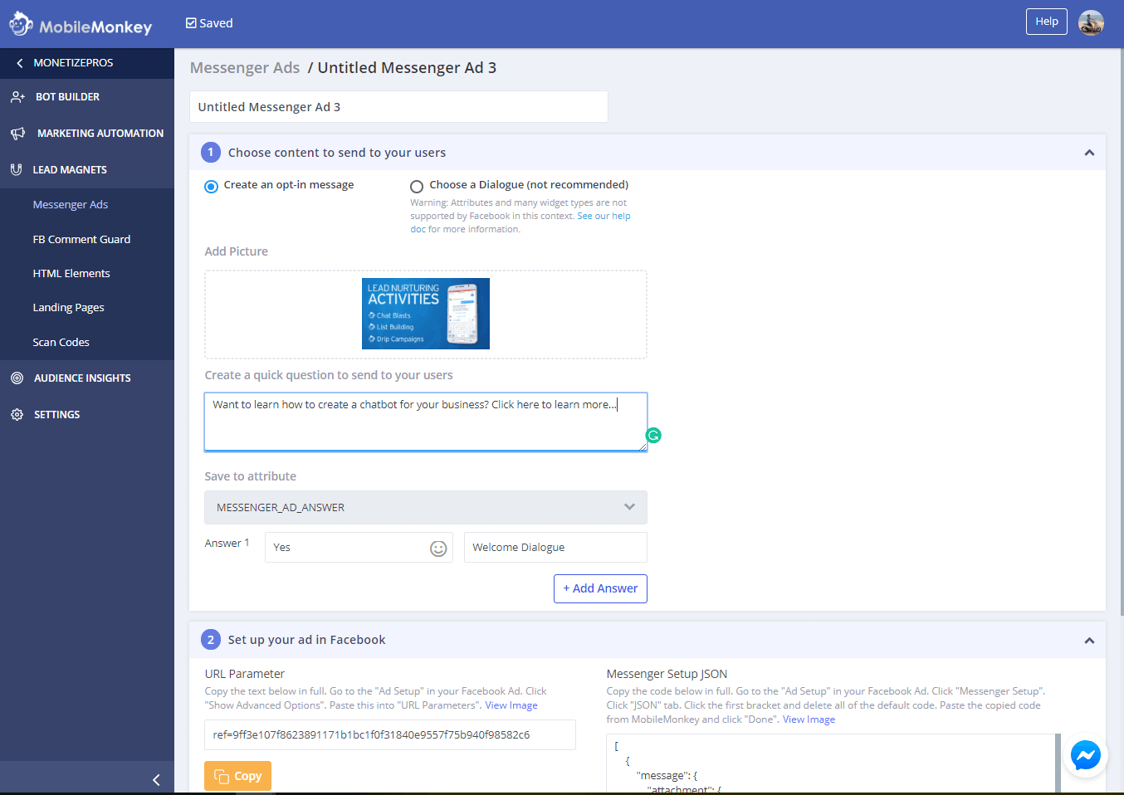Click the Help button
The image size is (1124, 795).
tap(1047, 22)
